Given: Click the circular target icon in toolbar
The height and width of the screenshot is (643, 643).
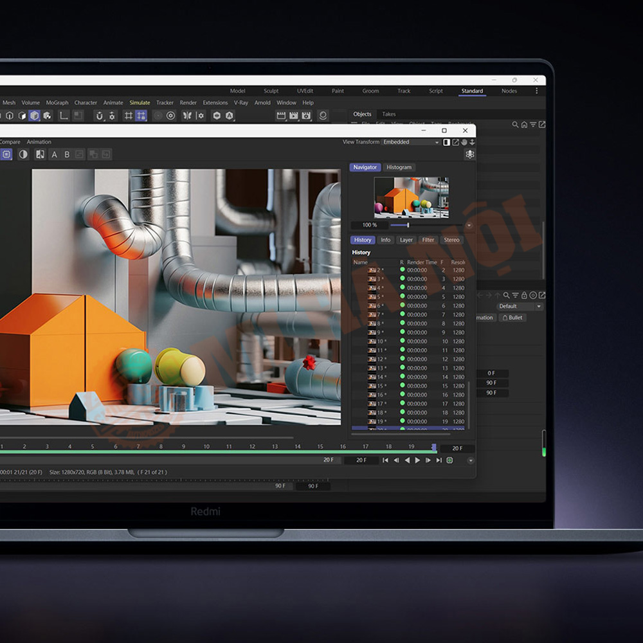Looking at the screenshot, I should (x=170, y=116).
